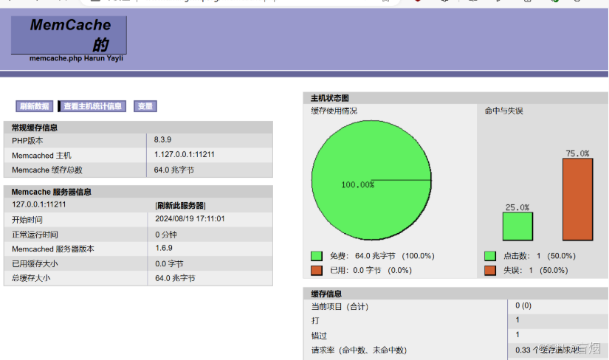Click the green 25.0% hits bar
The height and width of the screenshot is (360, 609).
point(517,226)
